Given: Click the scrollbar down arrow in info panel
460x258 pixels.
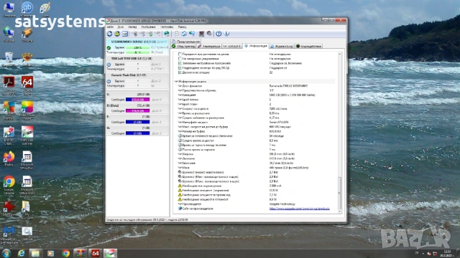Looking at the screenshot, I should (340, 211).
